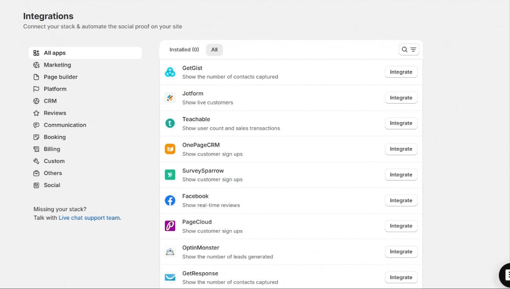The height and width of the screenshot is (289, 510).
Task: Click the SurveySparrow app name
Action: 203,171
